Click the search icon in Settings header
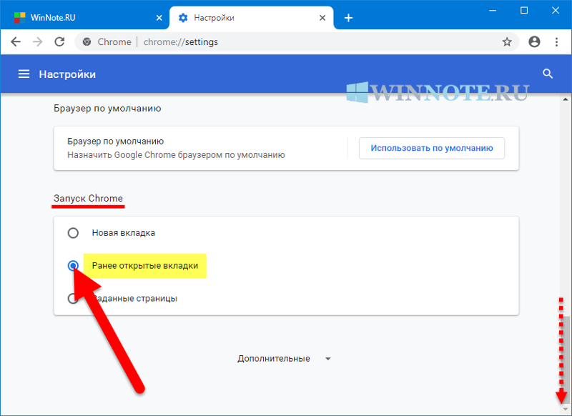Image resolution: width=572 pixels, height=416 pixels. click(x=548, y=74)
